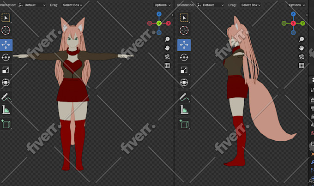The height and width of the screenshot is (186, 314).
Task: Activate the 3D Cursor tool in left viewport
Action: click(x=6, y=30)
